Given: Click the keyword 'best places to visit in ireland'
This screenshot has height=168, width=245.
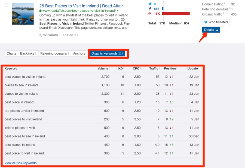Looking at the screenshot, I should 25,77.
